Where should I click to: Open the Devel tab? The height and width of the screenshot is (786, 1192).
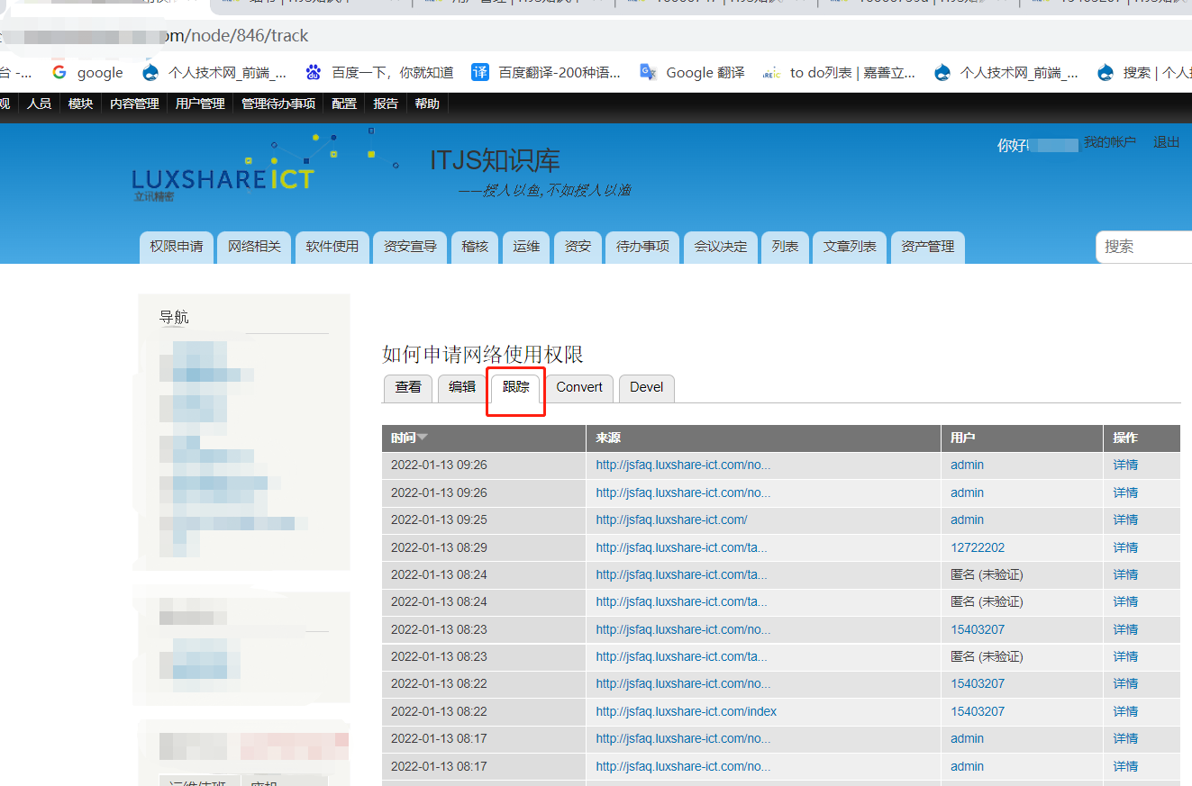coord(646,387)
